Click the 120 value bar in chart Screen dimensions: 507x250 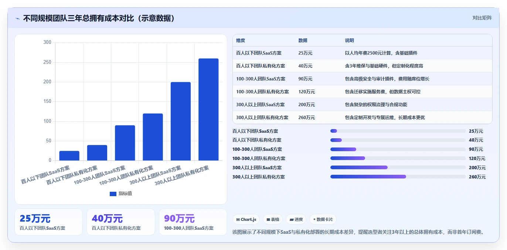(153, 137)
